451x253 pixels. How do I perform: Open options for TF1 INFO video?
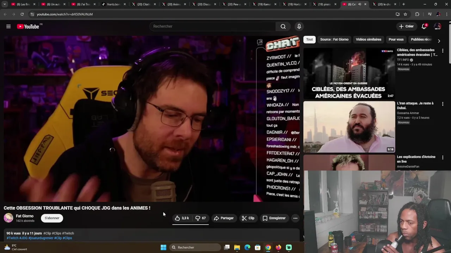click(x=443, y=51)
